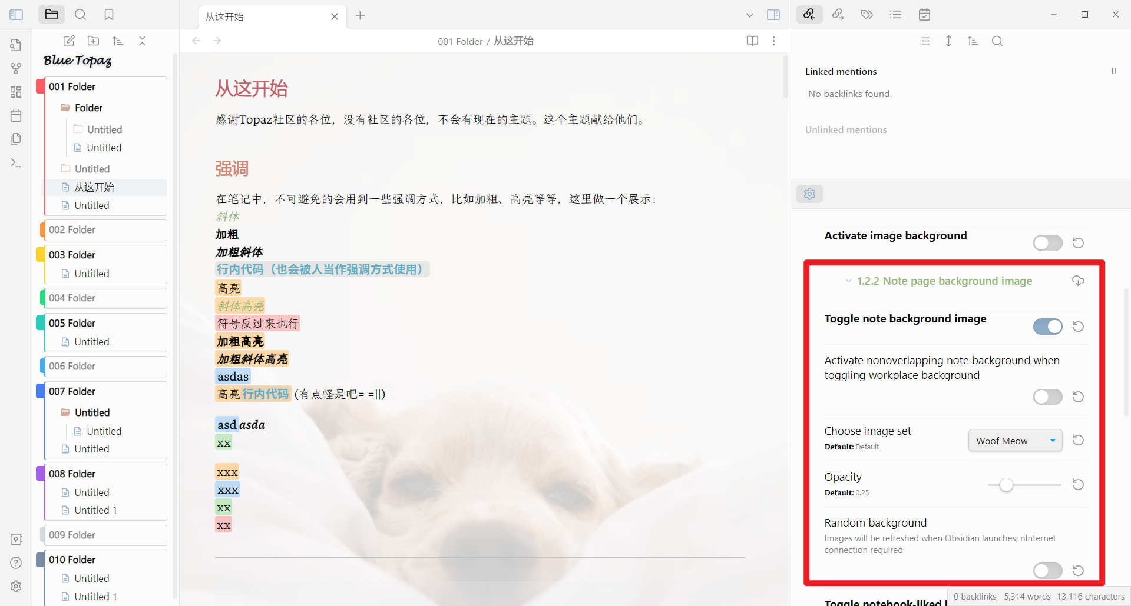Create a new folder icon
The height and width of the screenshot is (606, 1131).
pyautogui.click(x=93, y=41)
